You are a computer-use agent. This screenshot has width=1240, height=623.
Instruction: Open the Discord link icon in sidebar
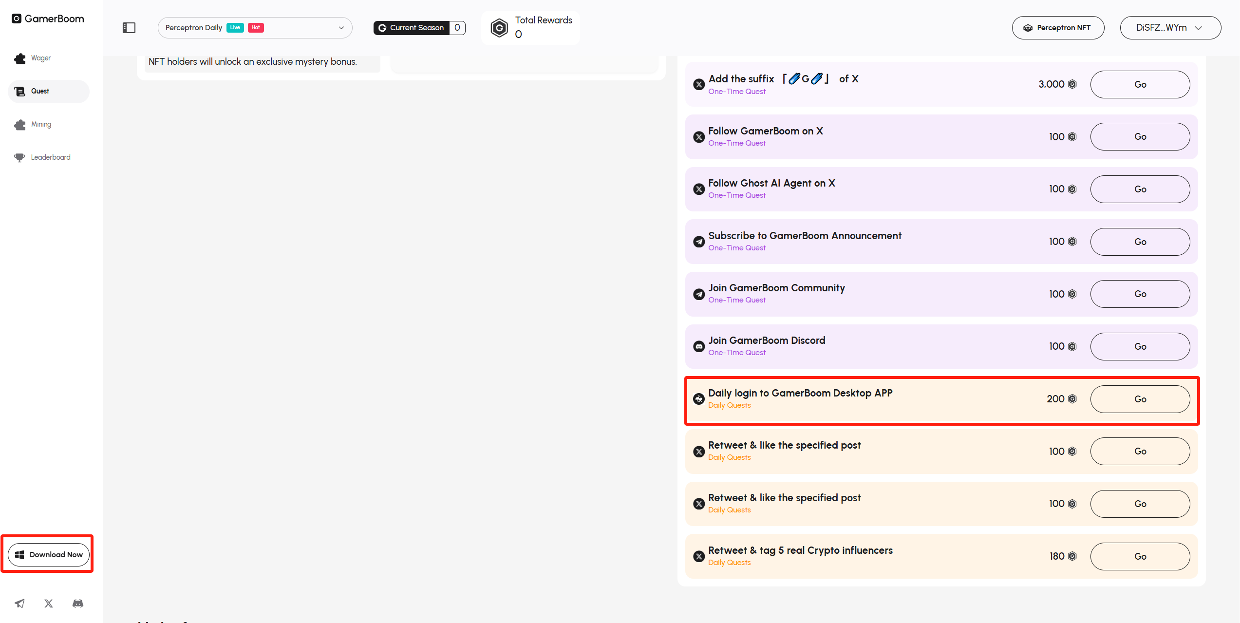(x=78, y=604)
